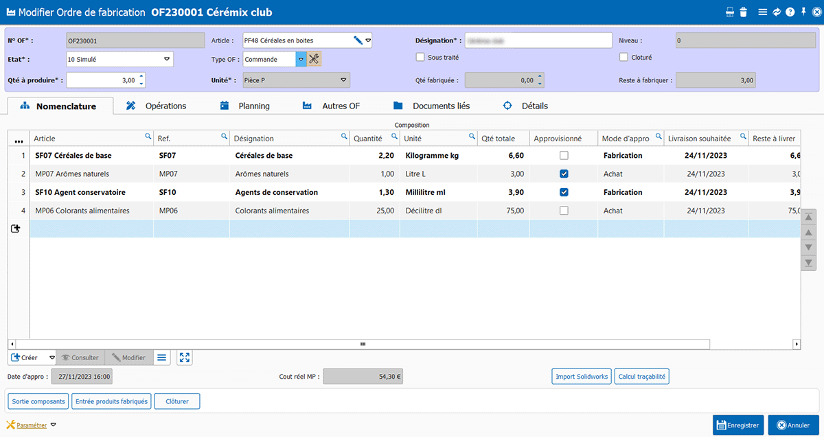Click the Calcul traçabilité button
Image resolution: width=824 pixels, height=437 pixels.
[641, 376]
